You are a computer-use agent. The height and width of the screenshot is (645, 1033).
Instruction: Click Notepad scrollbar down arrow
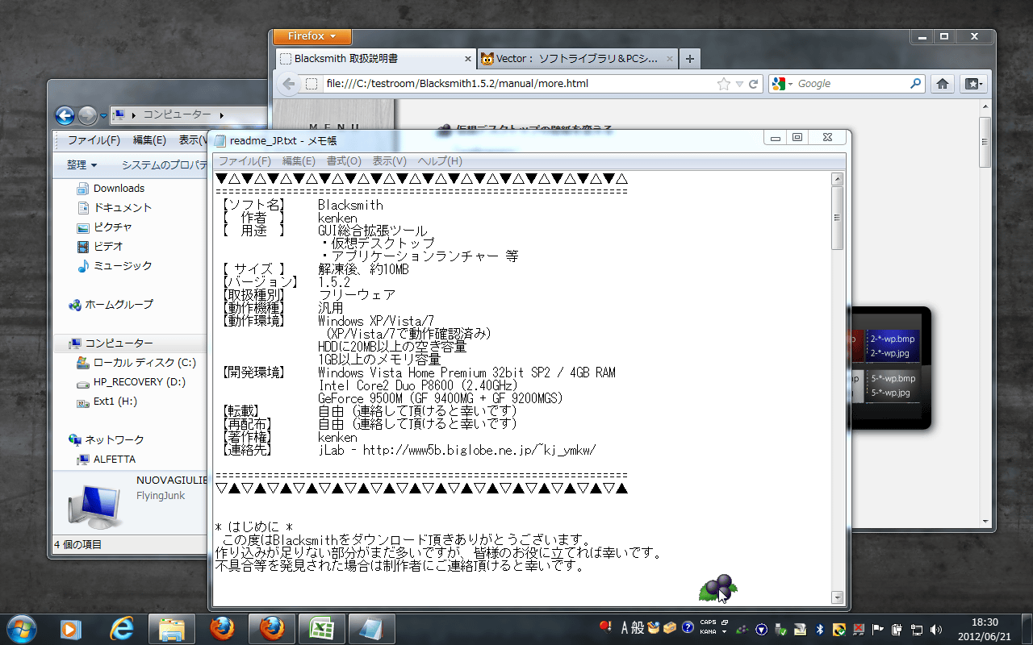(838, 597)
